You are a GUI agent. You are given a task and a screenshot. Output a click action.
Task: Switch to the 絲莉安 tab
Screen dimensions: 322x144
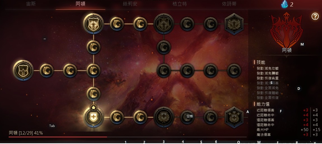click(130, 4)
